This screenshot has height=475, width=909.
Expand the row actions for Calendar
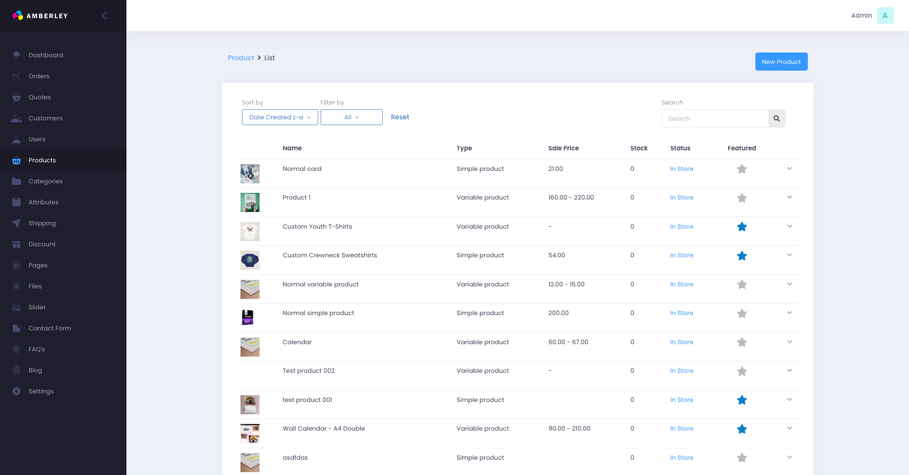pos(789,342)
